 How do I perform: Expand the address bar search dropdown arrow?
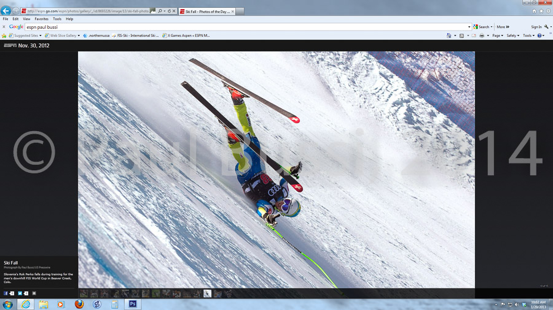point(164,11)
